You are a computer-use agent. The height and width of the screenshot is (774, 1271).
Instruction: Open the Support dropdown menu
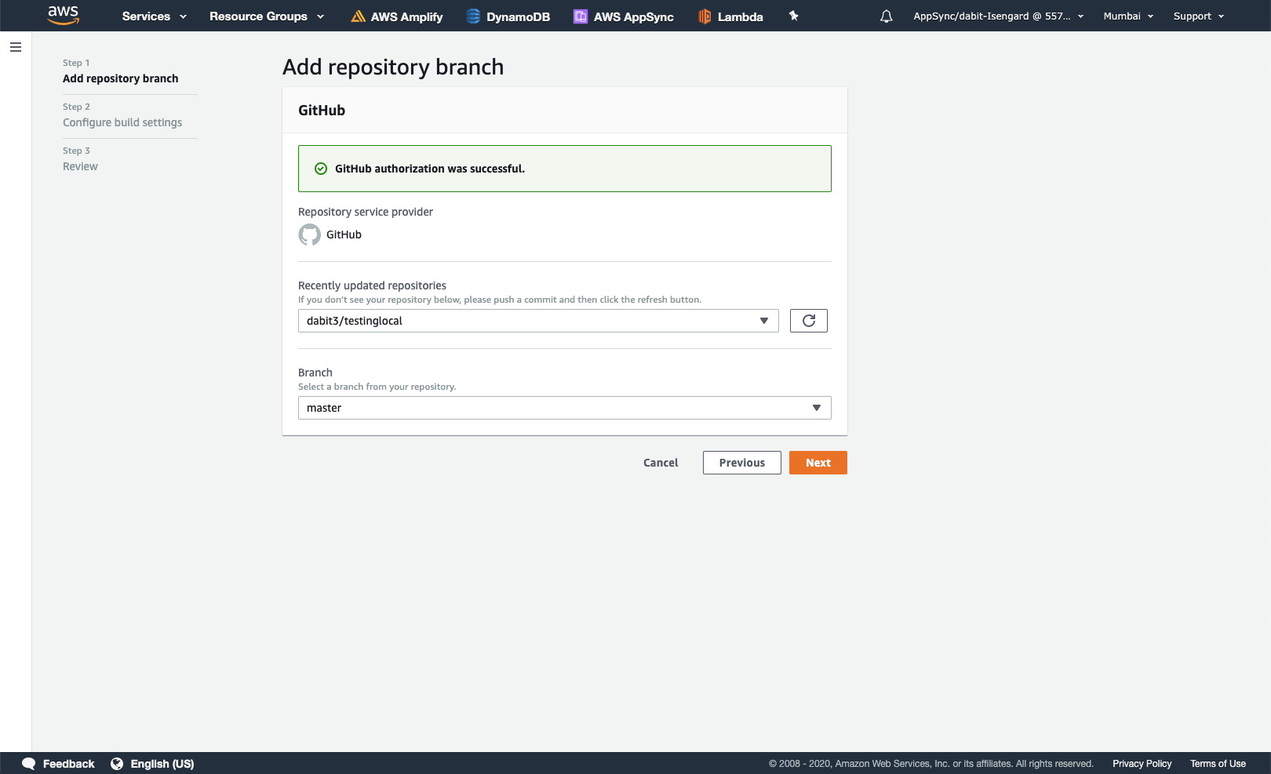pyautogui.click(x=1199, y=16)
